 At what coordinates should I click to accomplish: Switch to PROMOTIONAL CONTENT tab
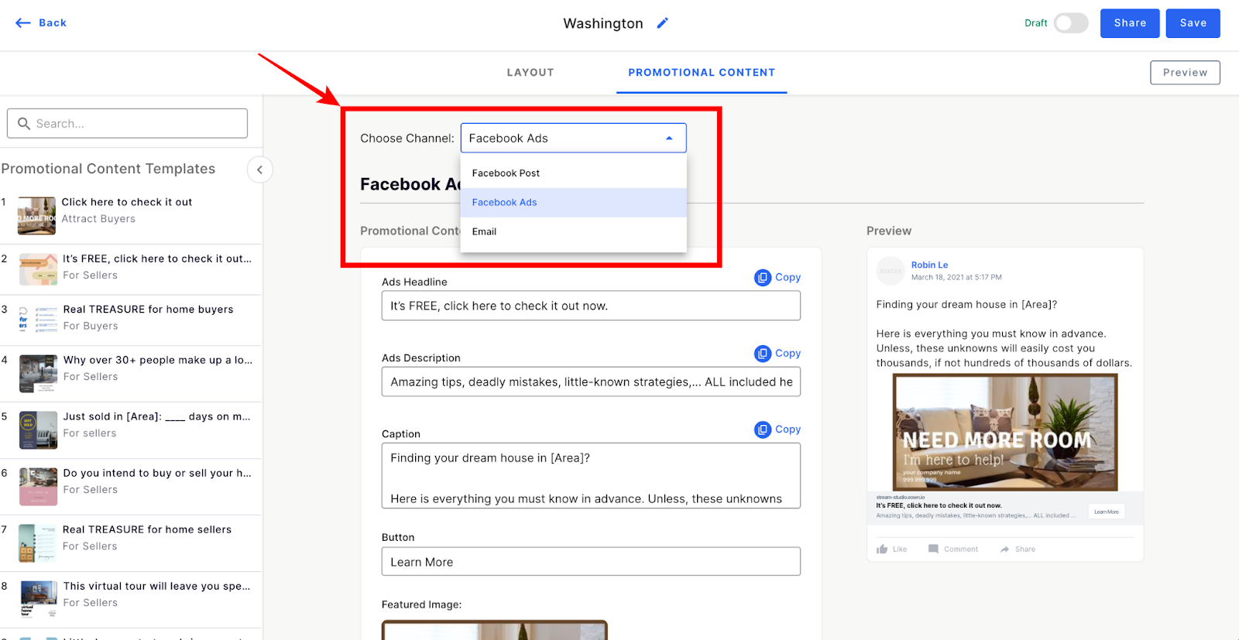click(702, 73)
